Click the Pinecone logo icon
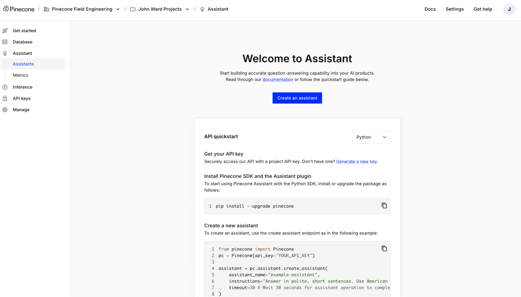Screen dimensions: 521x297 pos(6,9)
